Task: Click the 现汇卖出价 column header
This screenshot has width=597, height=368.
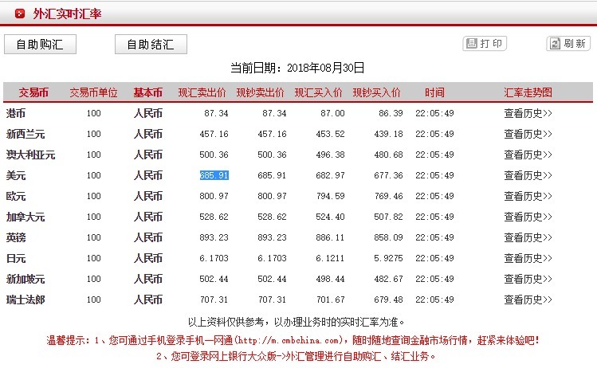Action: click(202, 92)
